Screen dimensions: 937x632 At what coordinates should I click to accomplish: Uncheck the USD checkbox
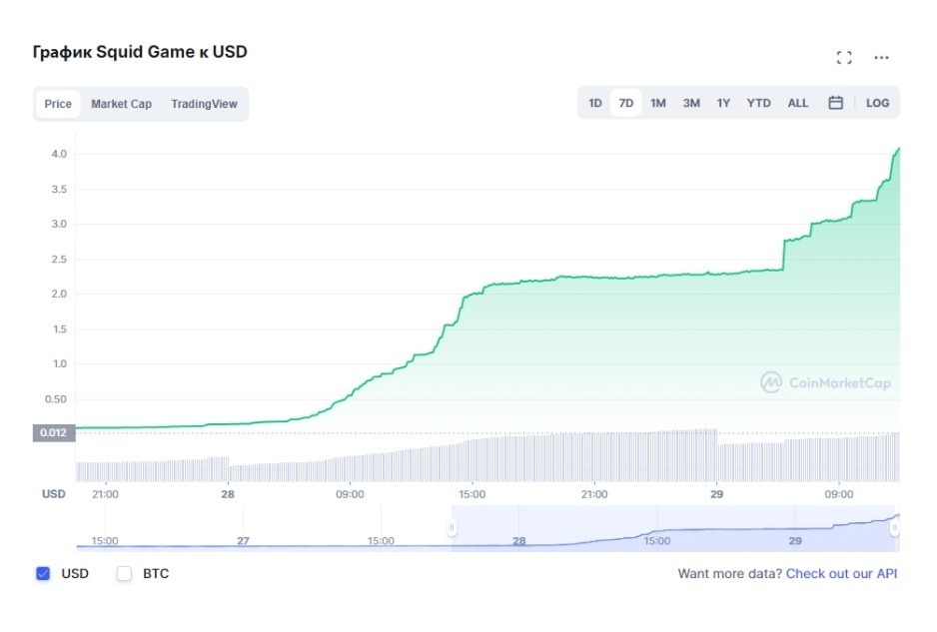pyautogui.click(x=43, y=573)
